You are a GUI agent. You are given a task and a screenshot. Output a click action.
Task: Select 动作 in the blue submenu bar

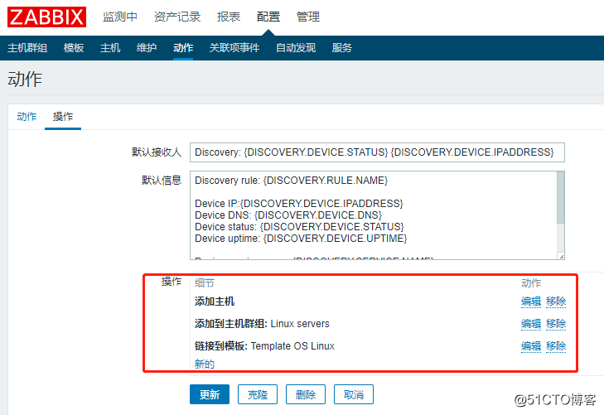(183, 48)
